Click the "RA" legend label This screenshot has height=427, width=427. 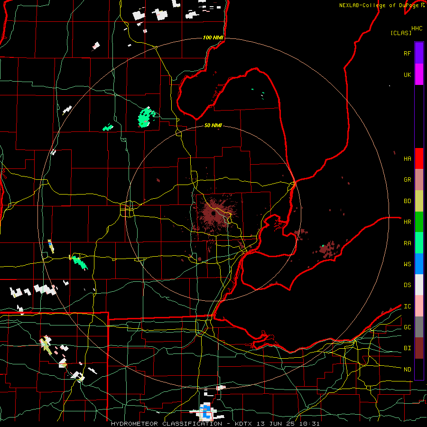[407, 243]
